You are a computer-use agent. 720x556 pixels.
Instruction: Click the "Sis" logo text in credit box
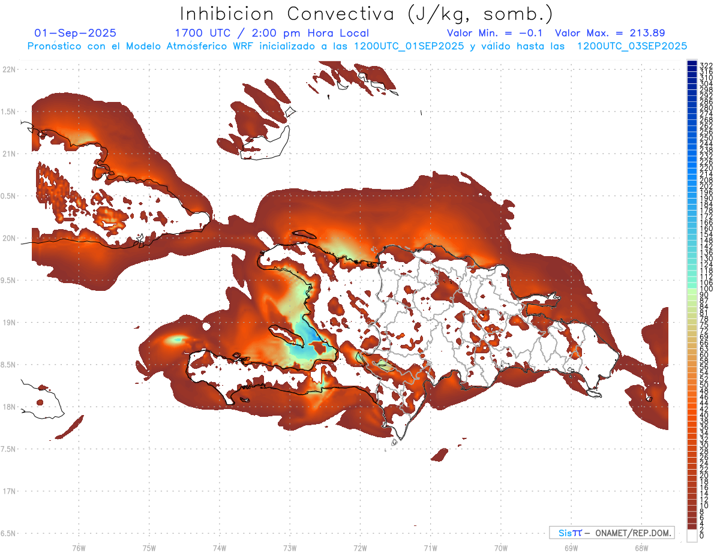pos(566,533)
